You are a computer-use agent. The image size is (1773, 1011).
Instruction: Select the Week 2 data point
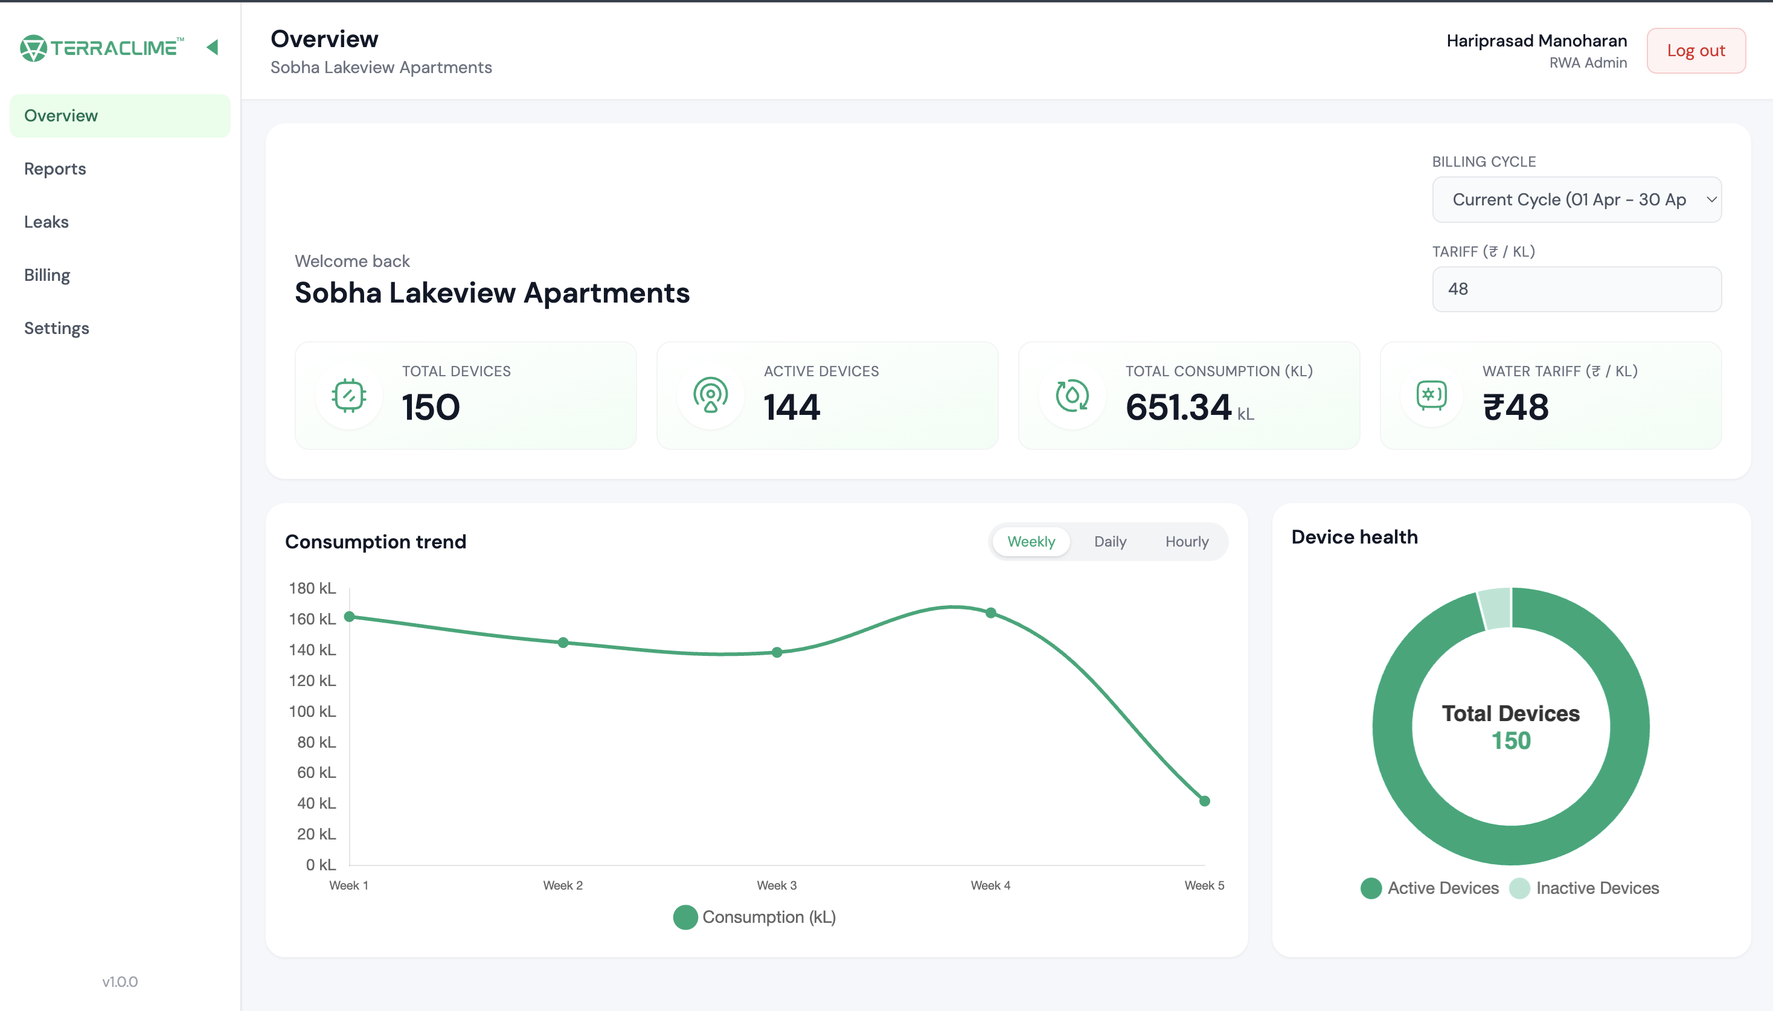(563, 643)
